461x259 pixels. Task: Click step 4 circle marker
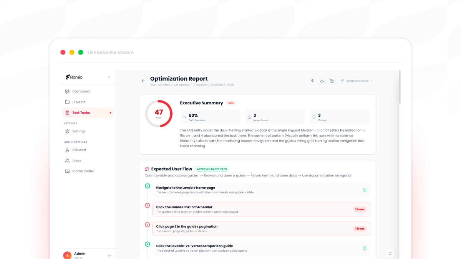[x=147, y=244]
